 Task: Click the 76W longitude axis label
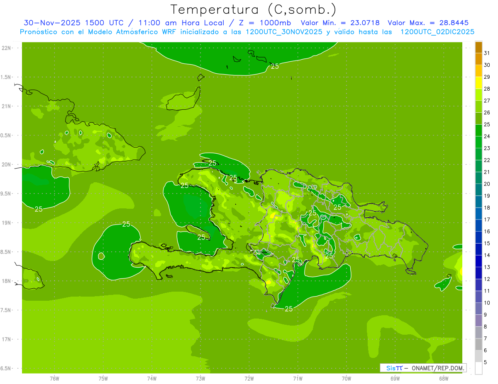click(54, 378)
